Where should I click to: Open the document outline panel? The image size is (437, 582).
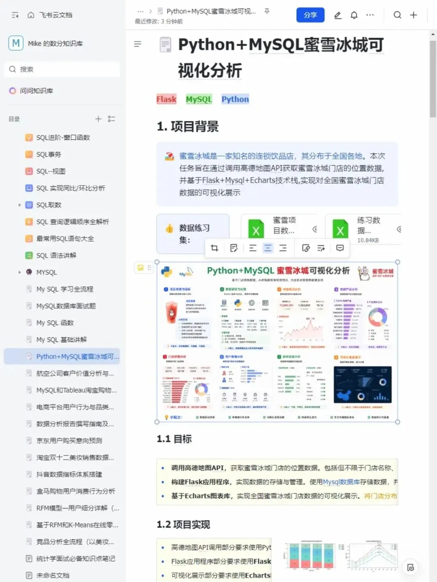click(138, 44)
